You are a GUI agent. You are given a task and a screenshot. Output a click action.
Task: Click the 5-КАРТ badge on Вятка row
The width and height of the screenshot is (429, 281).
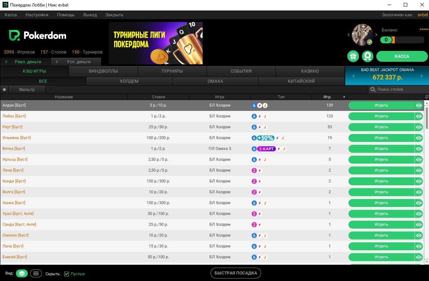266,149
